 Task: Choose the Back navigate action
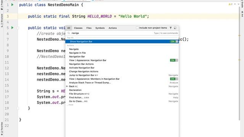tap(122, 86)
